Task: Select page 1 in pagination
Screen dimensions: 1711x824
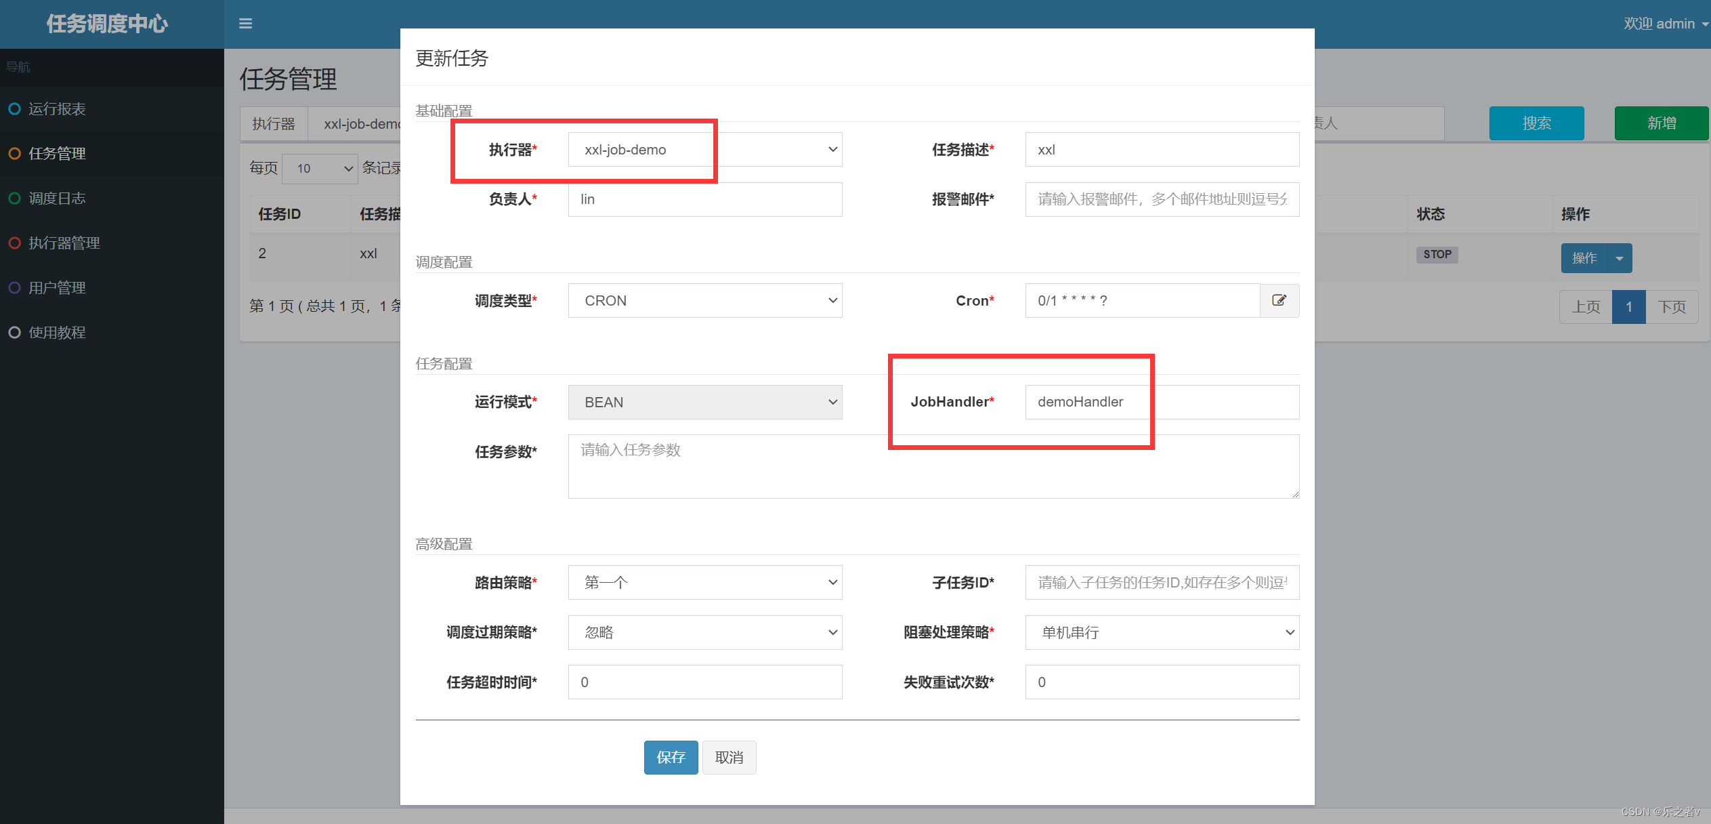Action: 1629,307
